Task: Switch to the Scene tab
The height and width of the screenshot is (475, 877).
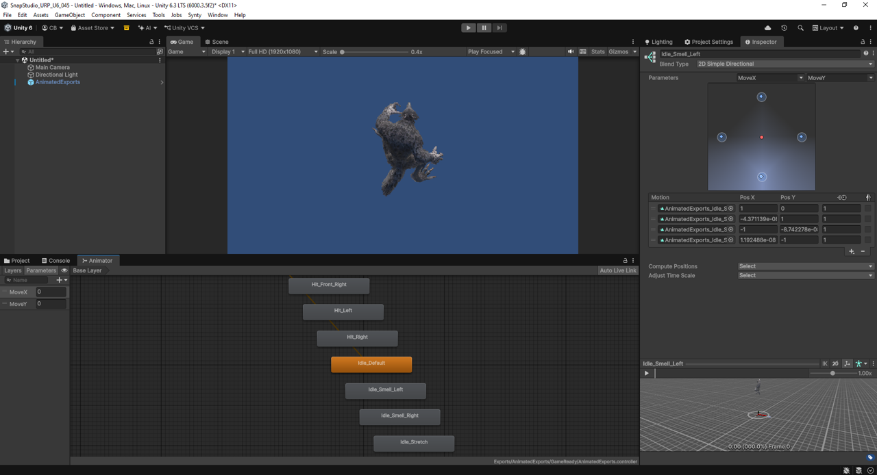Action: click(217, 42)
